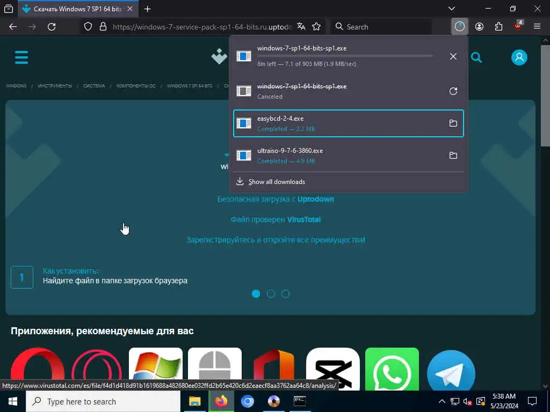Open a new tab with plus button
Image resolution: width=550 pixels, height=412 pixels.
point(148,9)
